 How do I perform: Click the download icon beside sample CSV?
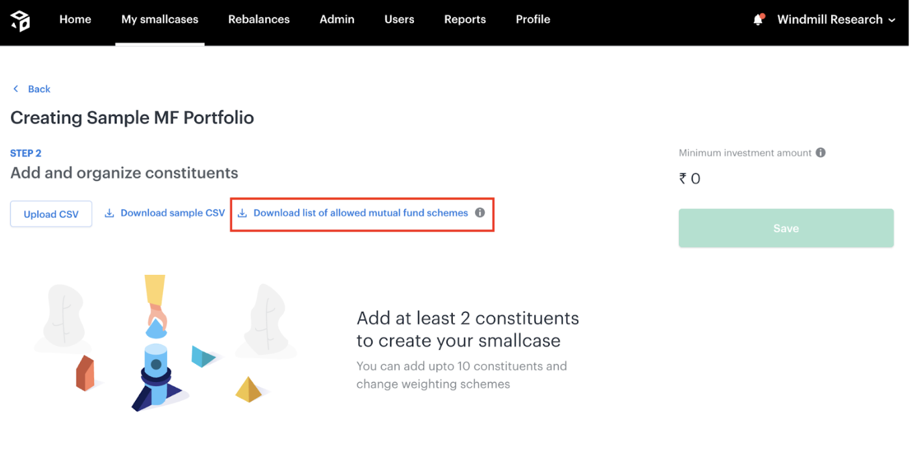coord(110,213)
